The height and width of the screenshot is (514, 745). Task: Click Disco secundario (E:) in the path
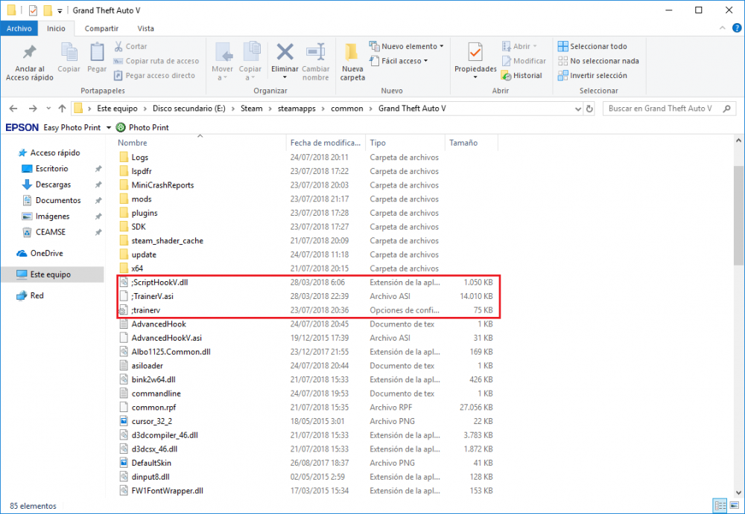pyautogui.click(x=188, y=109)
